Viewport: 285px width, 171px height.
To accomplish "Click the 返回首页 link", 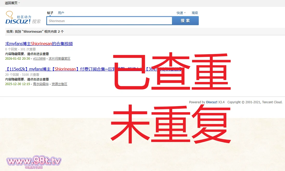I will click(x=11, y=3).
